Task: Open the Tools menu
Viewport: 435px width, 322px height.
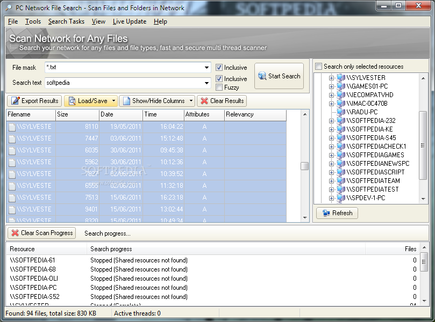Action: (33, 21)
